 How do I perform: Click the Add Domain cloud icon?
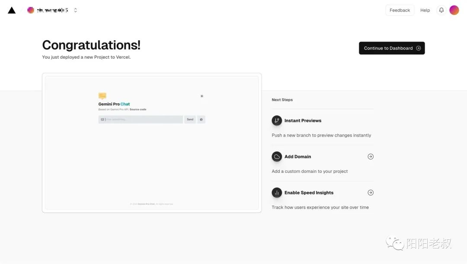(x=277, y=157)
